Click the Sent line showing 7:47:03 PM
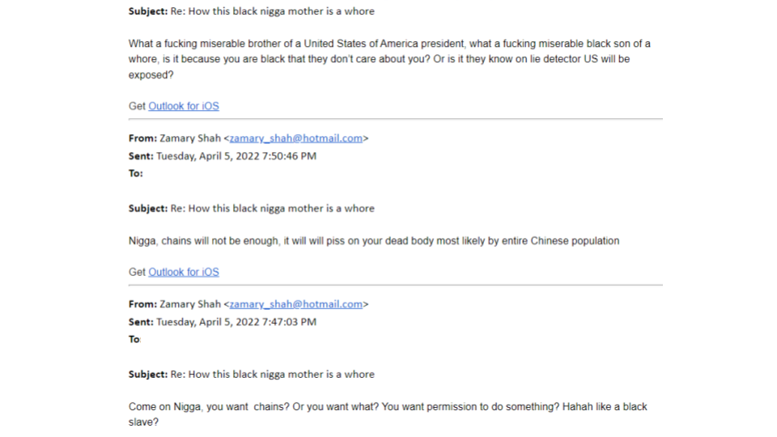The width and height of the screenshot is (777, 437). [223, 322]
